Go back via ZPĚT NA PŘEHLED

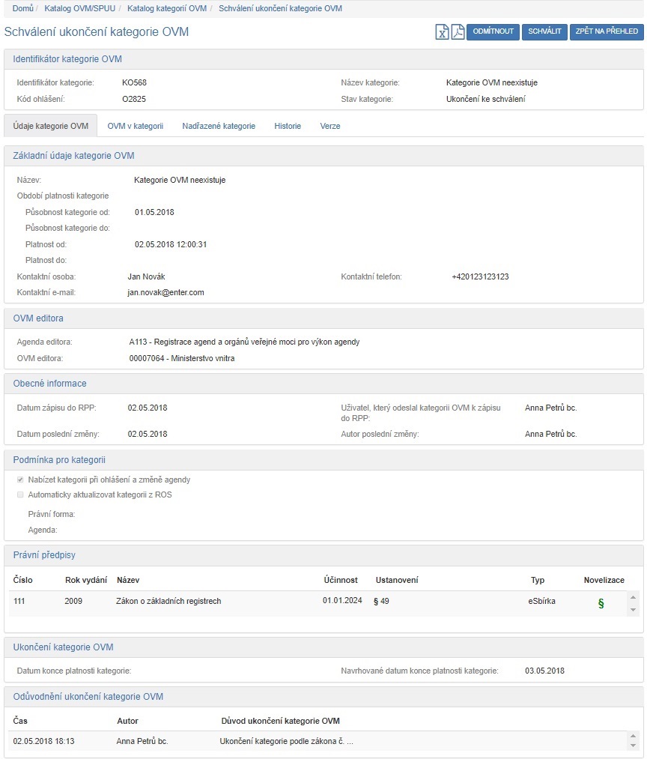click(x=607, y=31)
